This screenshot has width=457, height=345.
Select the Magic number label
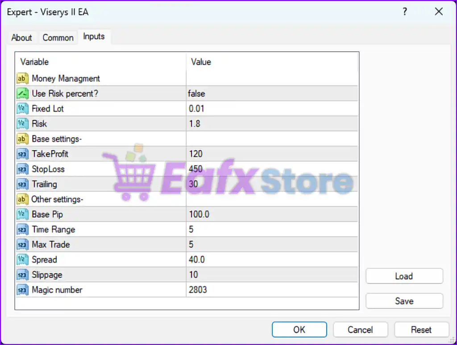coord(57,290)
